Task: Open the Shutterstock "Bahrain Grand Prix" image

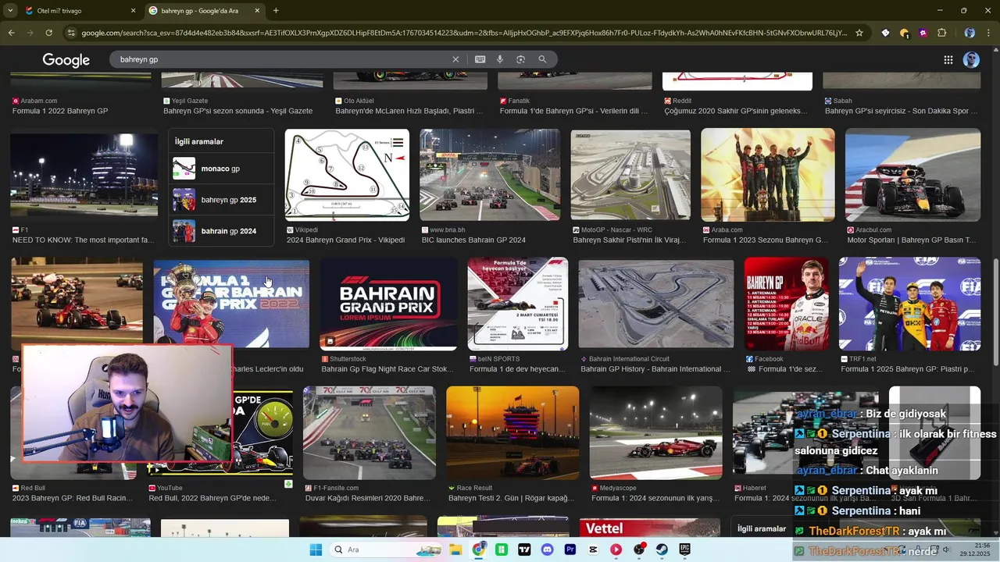Action: pos(388,304)
